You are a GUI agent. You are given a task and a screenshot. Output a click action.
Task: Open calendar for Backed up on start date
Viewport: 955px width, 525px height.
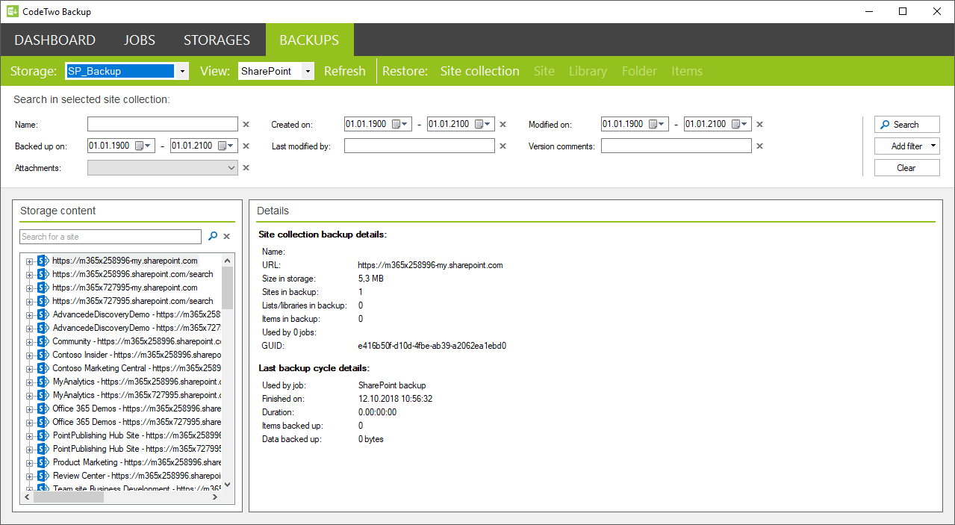click(144, 146)
